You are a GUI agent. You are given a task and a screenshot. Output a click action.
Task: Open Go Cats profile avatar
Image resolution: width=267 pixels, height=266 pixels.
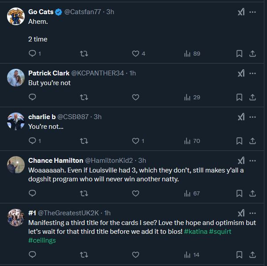pos(16,17)
